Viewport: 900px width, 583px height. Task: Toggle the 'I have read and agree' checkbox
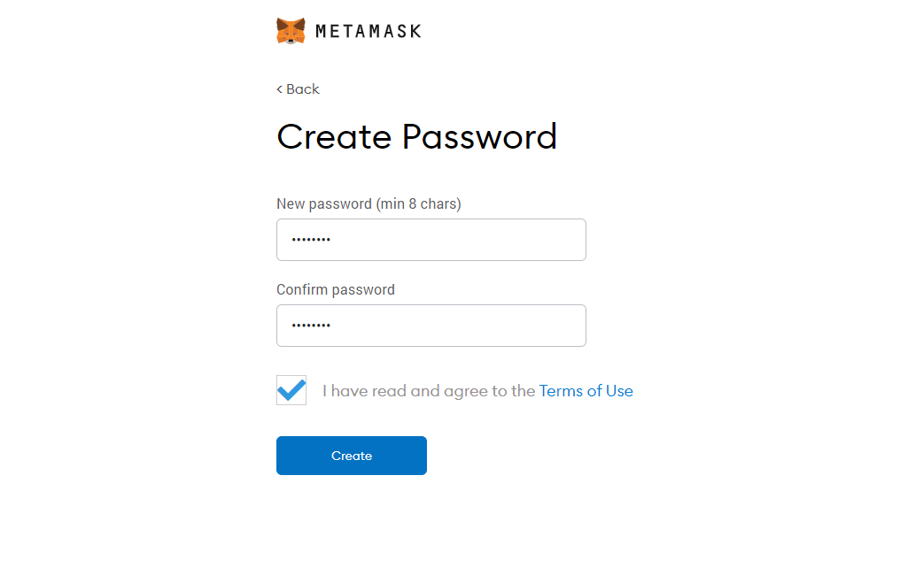point(291,390)
